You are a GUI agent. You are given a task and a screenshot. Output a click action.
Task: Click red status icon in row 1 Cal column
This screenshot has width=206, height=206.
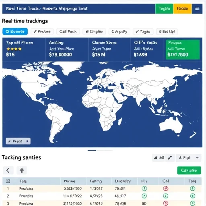pos(166,189)
